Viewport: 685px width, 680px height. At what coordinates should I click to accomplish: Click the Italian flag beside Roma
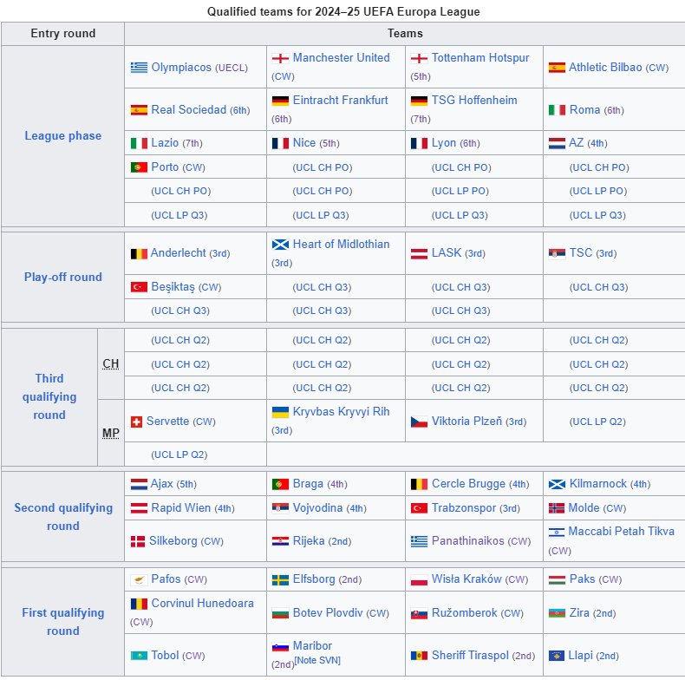click(557, 109)
